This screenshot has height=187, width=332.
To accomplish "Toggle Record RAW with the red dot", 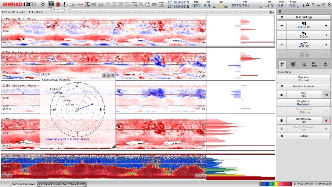I will tap(326, 120).
